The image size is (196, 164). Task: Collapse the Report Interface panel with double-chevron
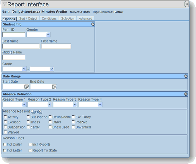186,4
